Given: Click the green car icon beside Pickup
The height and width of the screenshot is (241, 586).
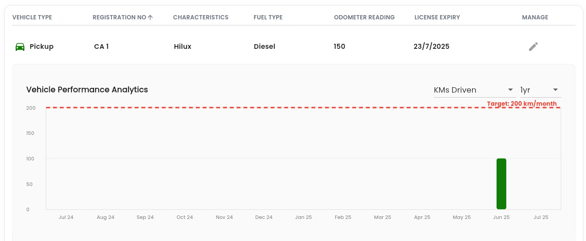Looking at the screenshot, I should (20, 47).
